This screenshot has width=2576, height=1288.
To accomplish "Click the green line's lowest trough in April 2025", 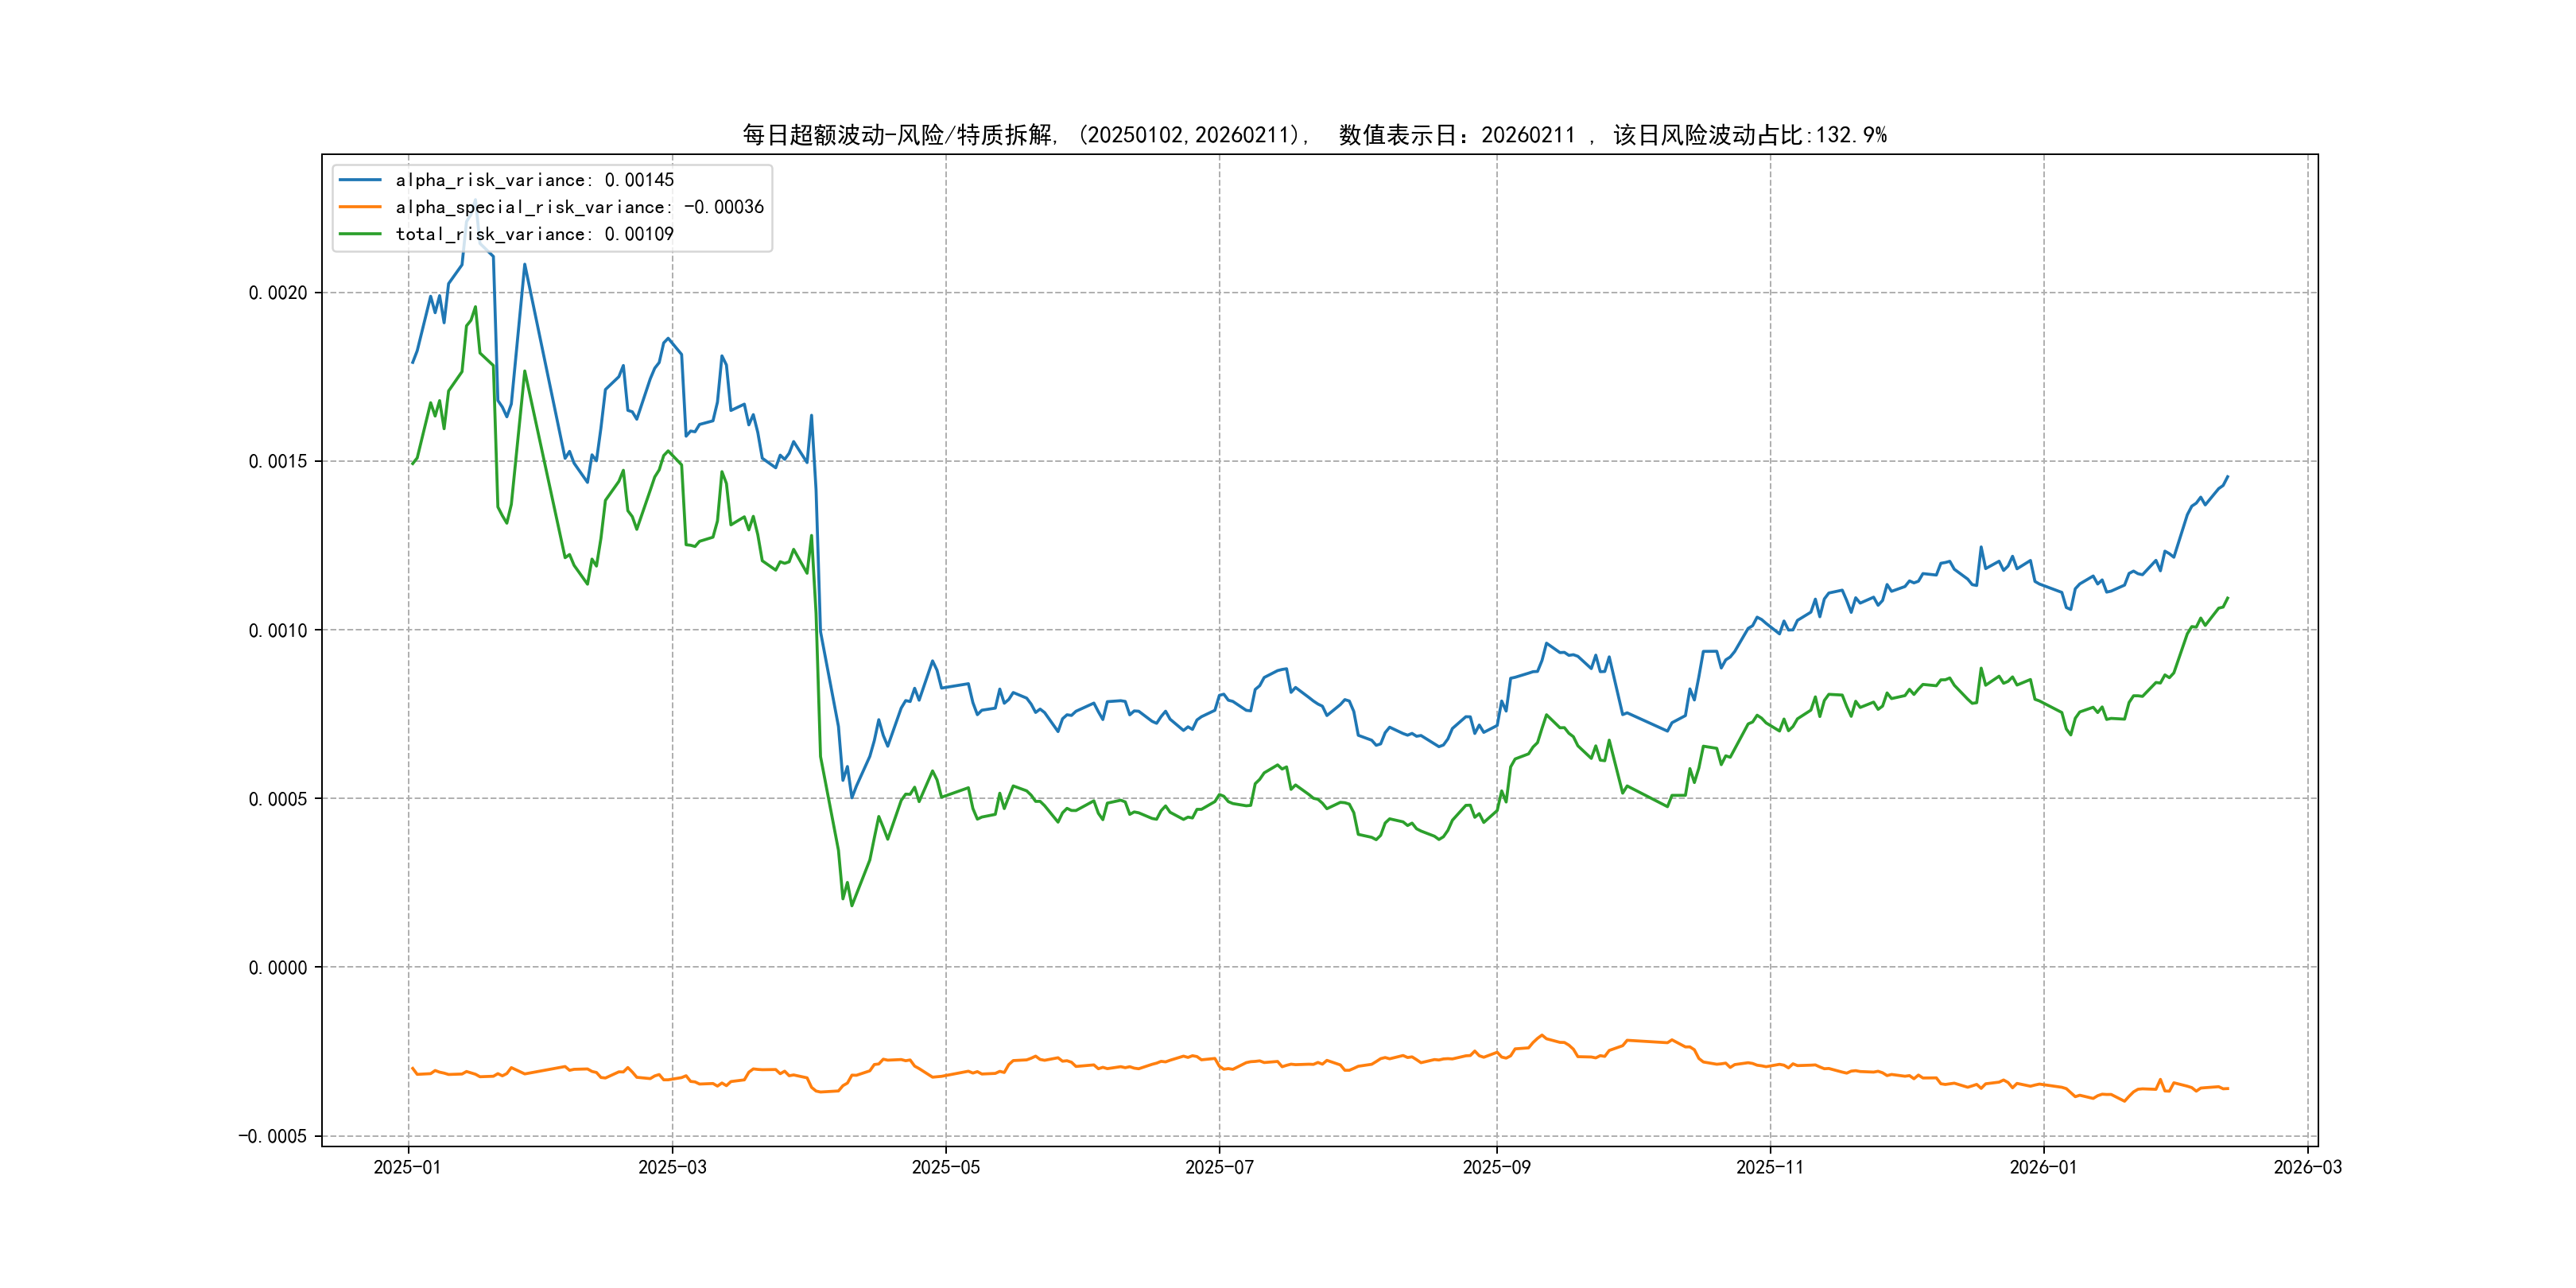I will pos(852,905).
